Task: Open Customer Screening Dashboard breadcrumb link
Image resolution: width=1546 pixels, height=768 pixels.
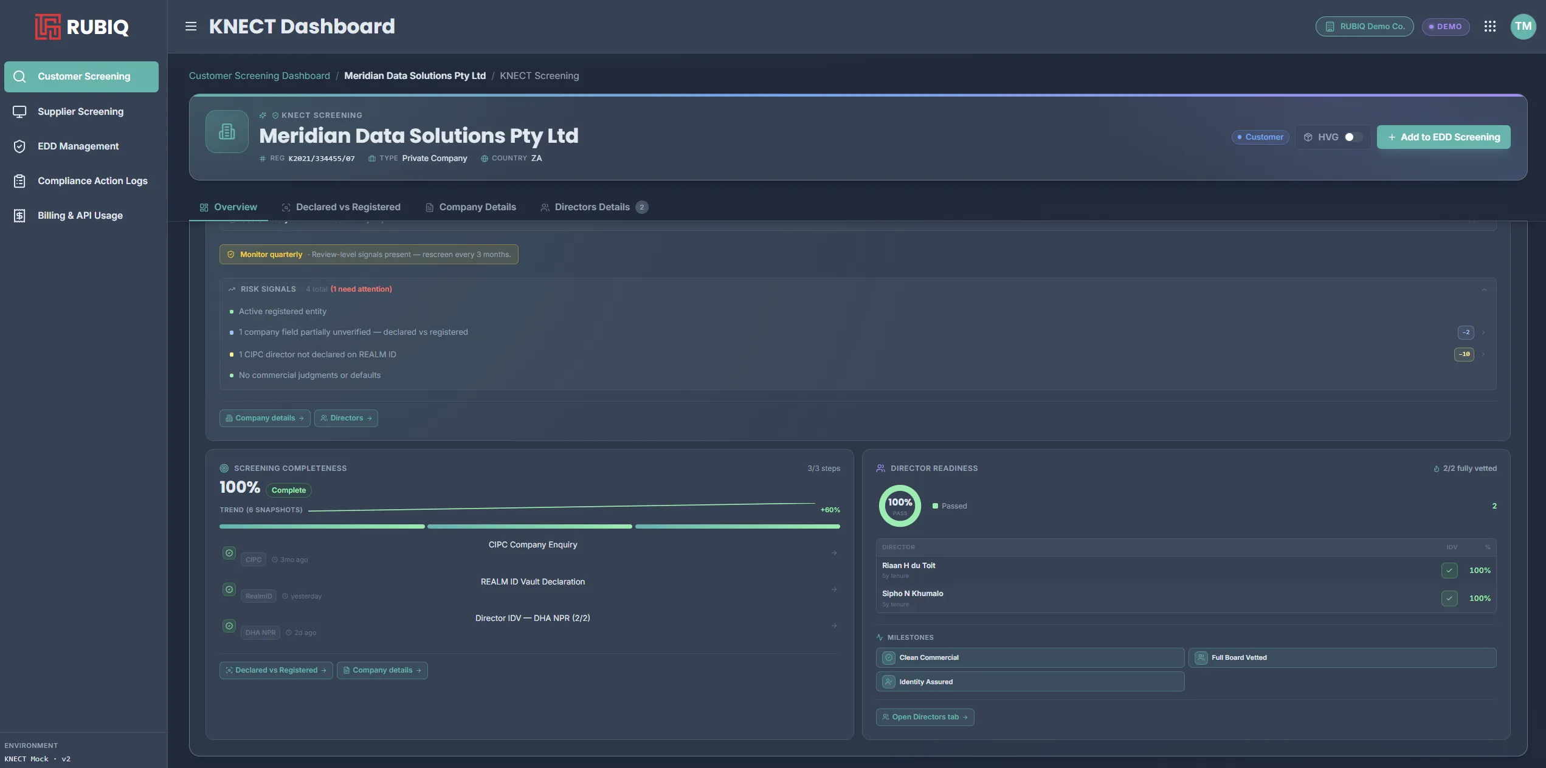Action: 260,76
